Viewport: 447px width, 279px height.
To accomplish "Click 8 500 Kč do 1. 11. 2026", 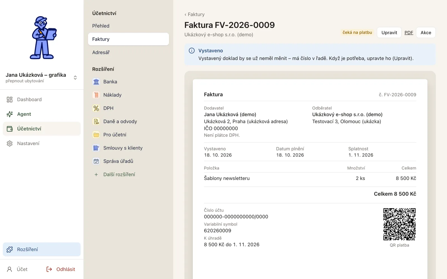I will click(x=232, y=245).
